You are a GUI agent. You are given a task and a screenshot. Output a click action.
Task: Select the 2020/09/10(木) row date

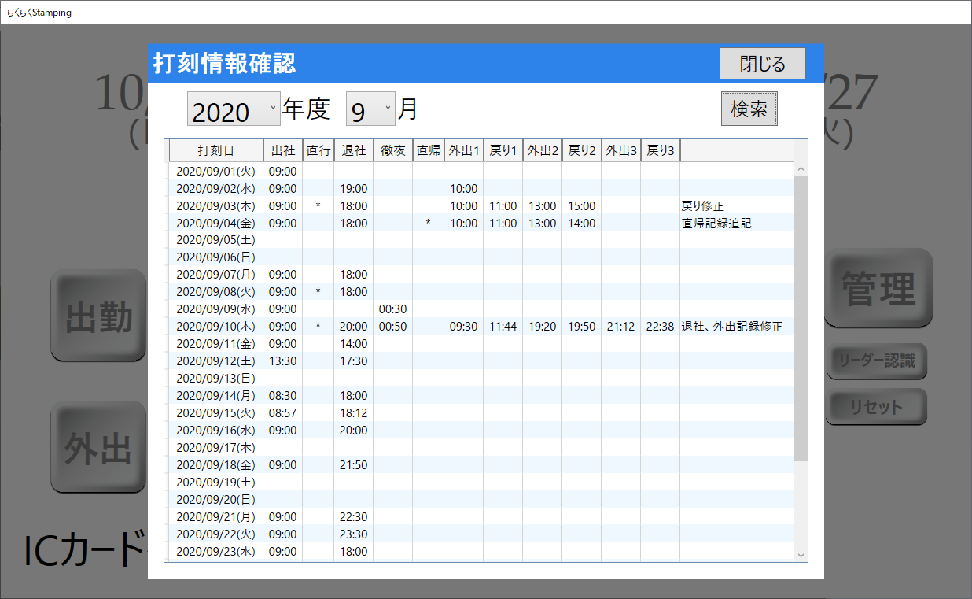click(x=215, y=327)
